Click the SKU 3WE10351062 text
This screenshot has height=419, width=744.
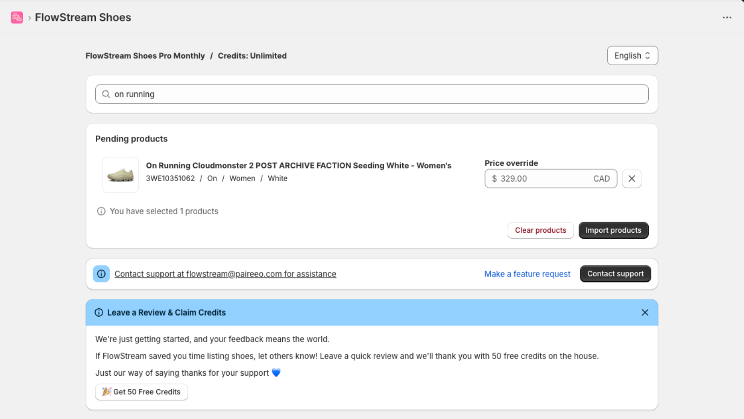[x=170, y=178]
